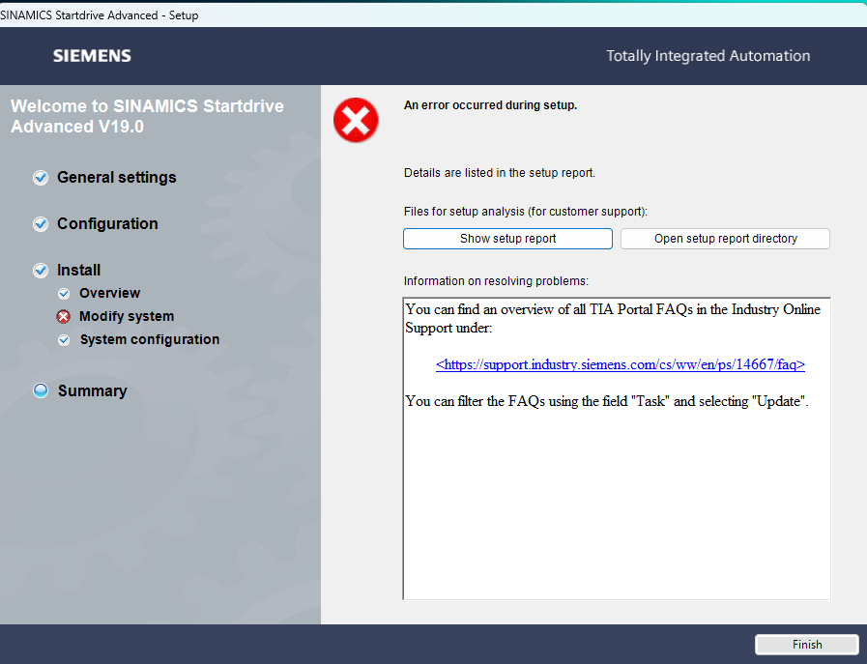This screenshot has height=664, width=867.
Task: Open the Siemens support FAQ link
Action: tap(620, 364)
